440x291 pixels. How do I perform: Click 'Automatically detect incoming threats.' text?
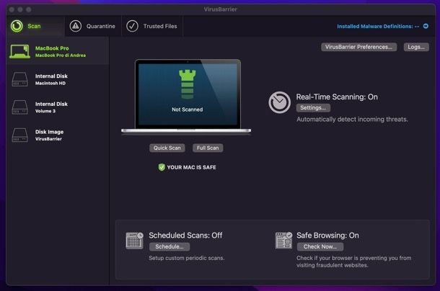pyautogui.click(x=352, y=120)
